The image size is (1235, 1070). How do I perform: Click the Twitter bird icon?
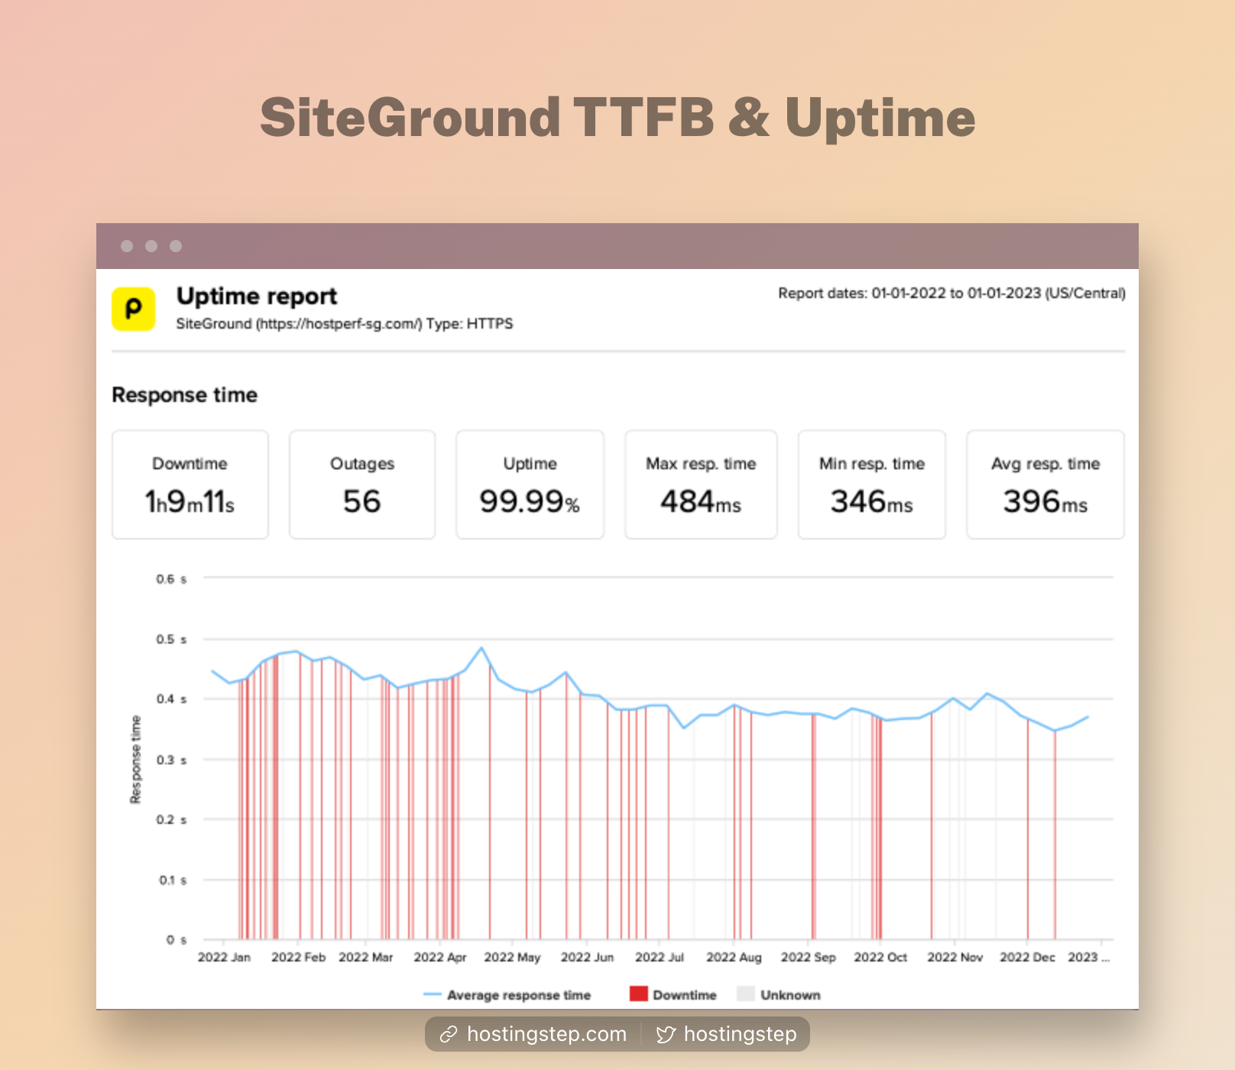666,1034
